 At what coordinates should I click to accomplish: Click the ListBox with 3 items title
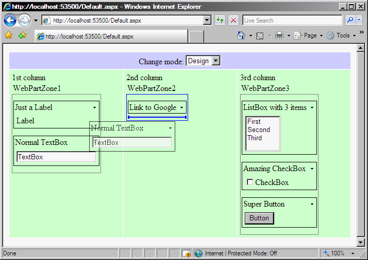(x=275, y=107)
